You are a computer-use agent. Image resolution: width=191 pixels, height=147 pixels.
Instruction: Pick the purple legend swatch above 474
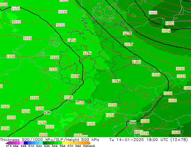[x=10, y=143]
